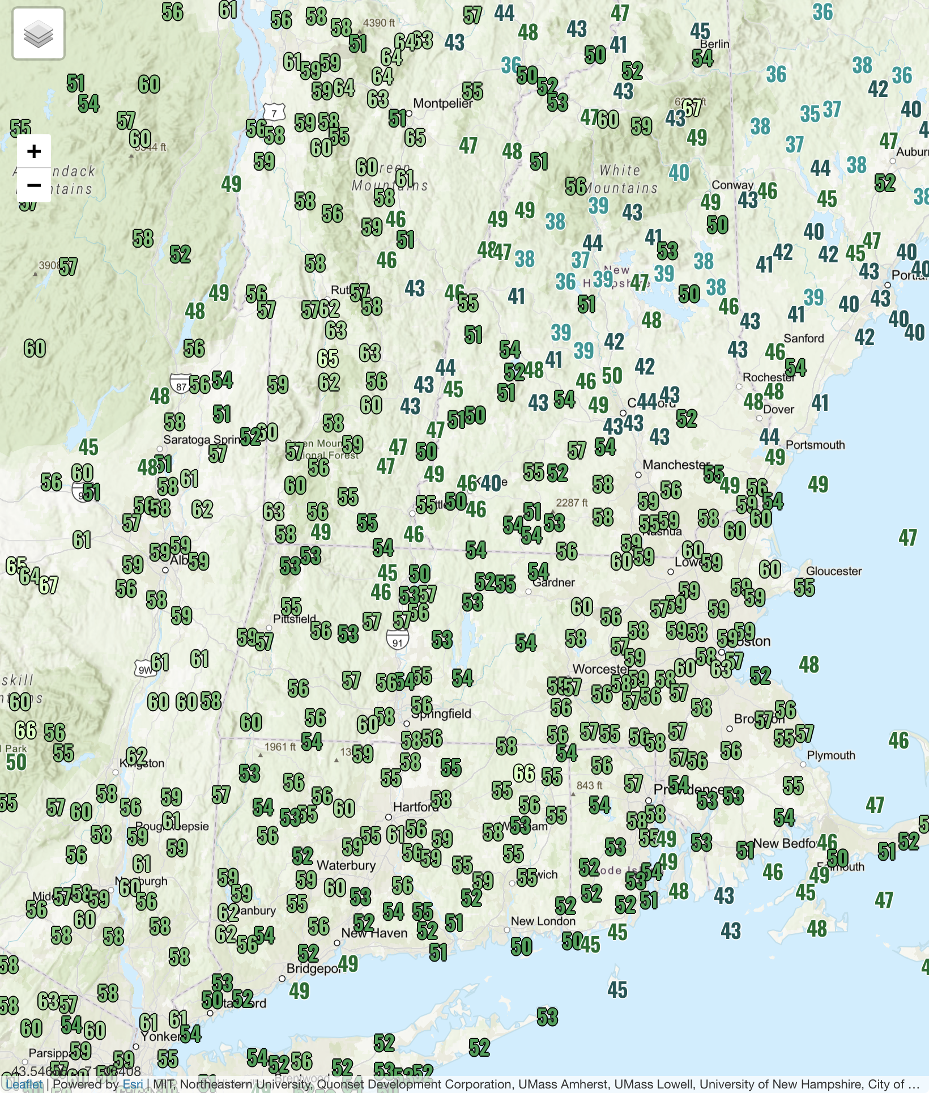
Task: Open the map layers control
Action: [x=39, y=34]
